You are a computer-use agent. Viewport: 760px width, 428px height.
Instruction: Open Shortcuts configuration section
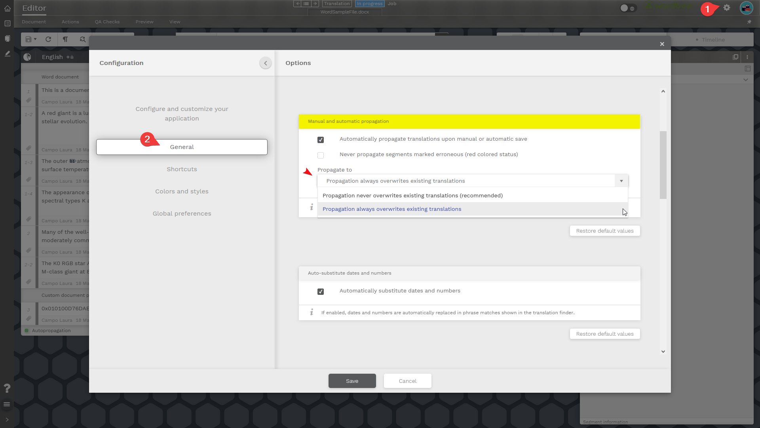[182, 169]
